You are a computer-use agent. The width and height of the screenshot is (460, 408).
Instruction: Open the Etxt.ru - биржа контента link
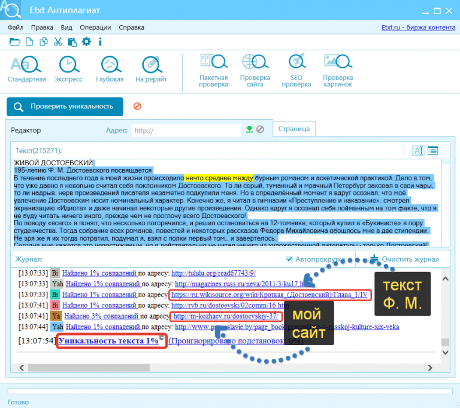(418, 28)
